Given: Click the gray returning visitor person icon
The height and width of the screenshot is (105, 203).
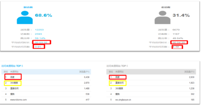Looking at the screenshot, I should pos(162,17).
